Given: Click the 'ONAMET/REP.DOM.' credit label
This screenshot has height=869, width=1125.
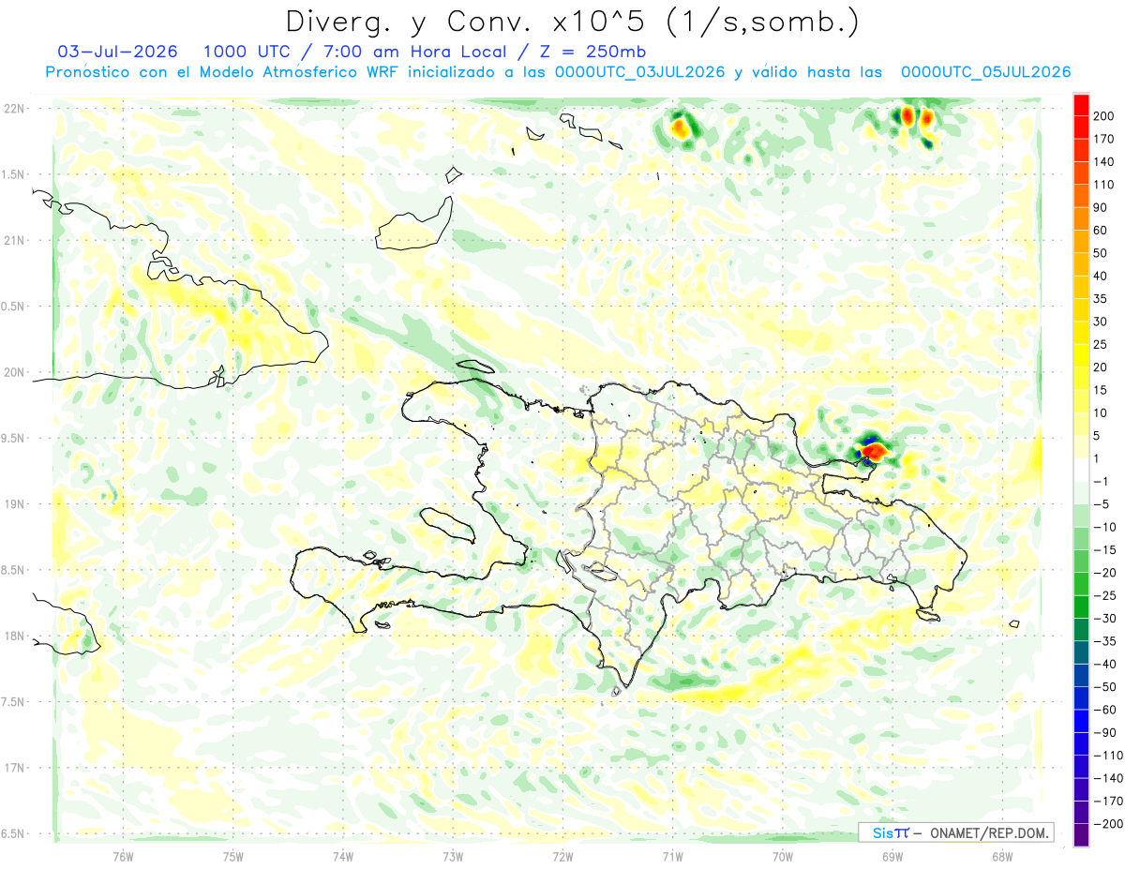Looking at the screenshot, I should coord(989,832).
